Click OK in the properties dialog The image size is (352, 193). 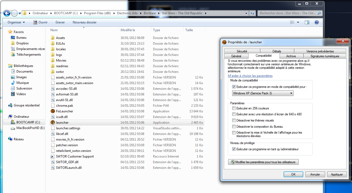[293, 174]
